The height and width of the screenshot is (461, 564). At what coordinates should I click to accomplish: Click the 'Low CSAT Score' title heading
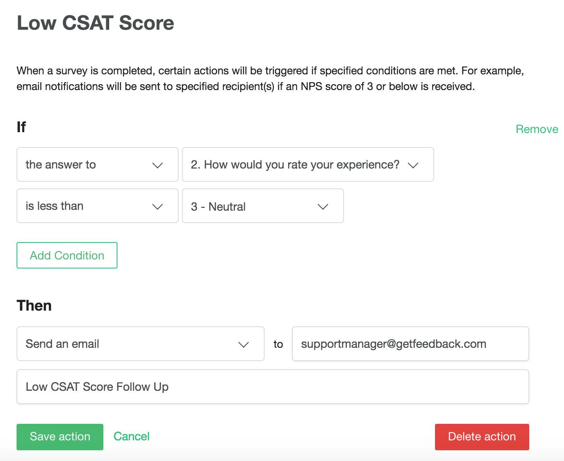96,23
